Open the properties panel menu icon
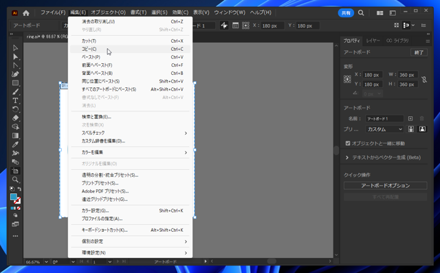 click(x=428, y=41)
